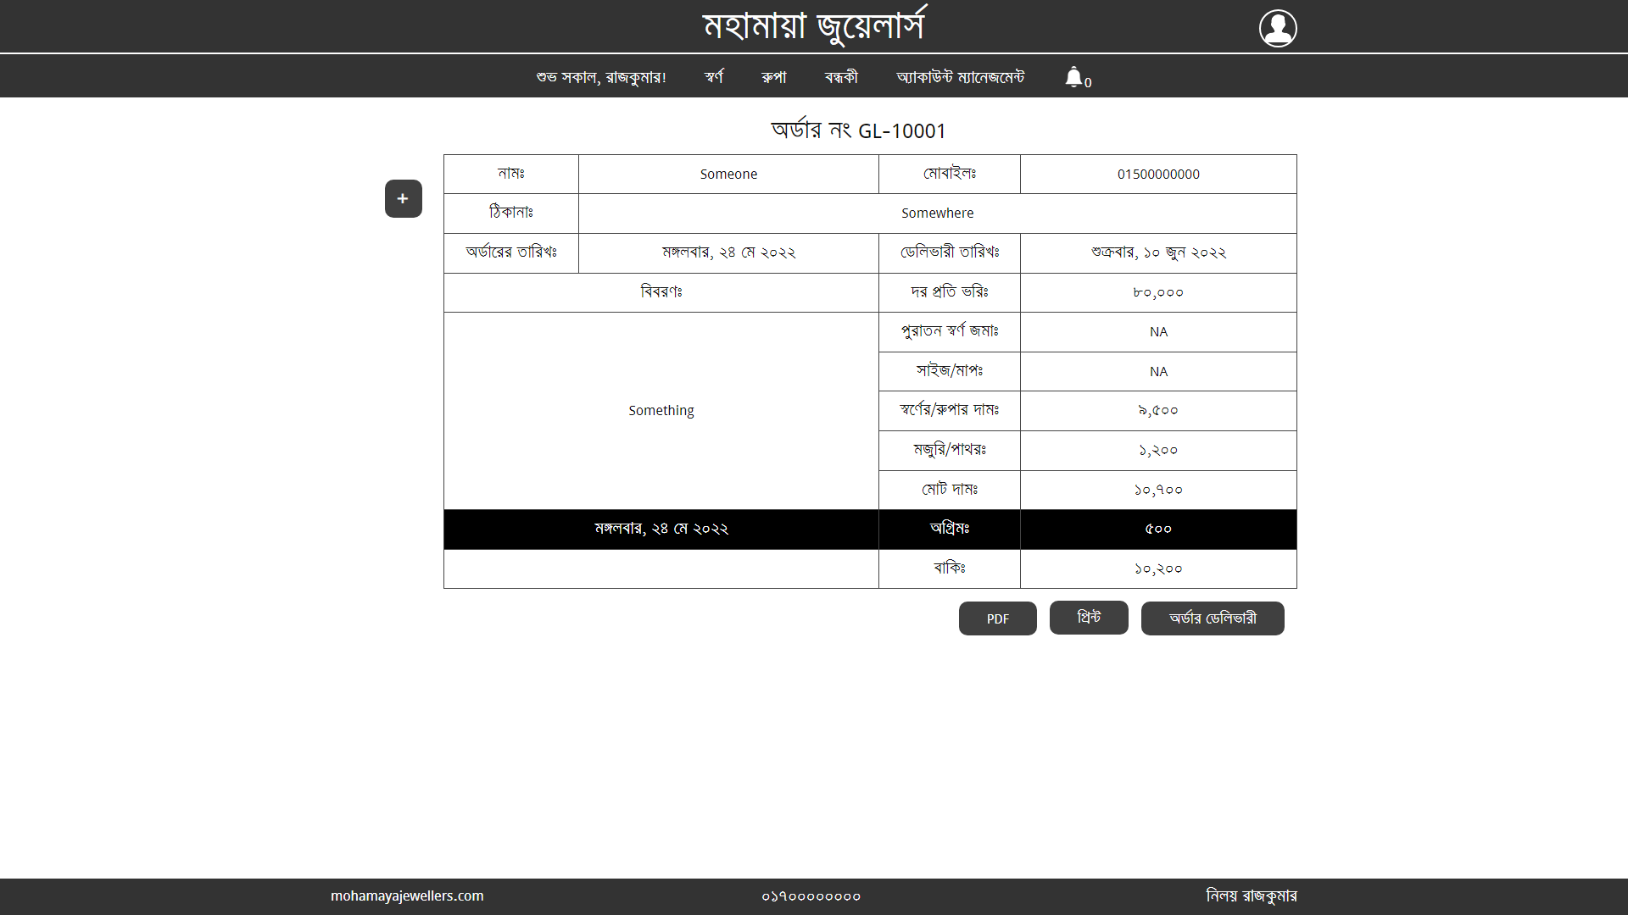The image size is (1628, 915).
Task: Open the রুপা (silver) menu
Action: [x=773, y=77]
